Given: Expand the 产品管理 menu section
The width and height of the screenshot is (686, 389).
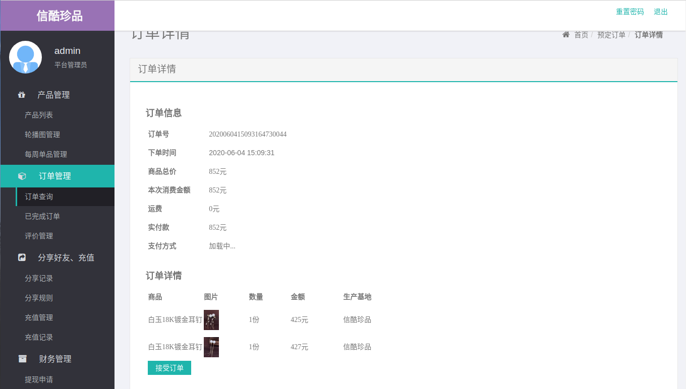Looking at the screenshot, I should click(x=53, y=95).
